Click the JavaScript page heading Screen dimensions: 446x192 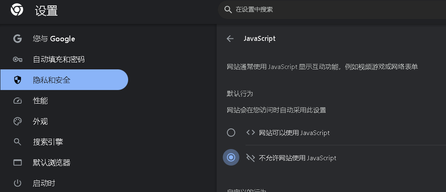pos(260,39)
